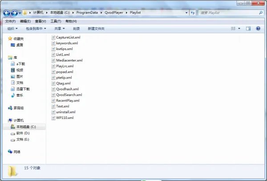This screenshot has width=267, height=181.
Task: Open the 家庭组 homegroup item
Action: [x=18, y=108]
